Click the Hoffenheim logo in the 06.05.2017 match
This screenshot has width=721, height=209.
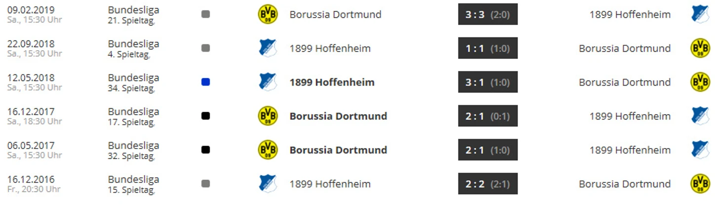click(x=700, y=150)
